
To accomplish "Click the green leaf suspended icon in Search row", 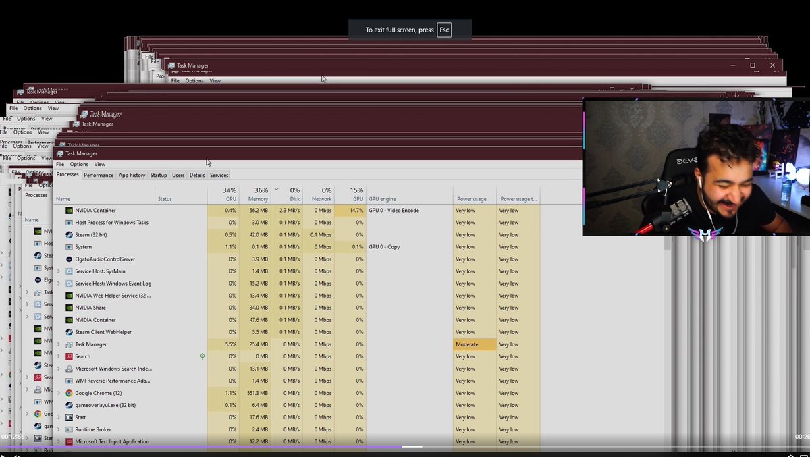I will point(202,356).
